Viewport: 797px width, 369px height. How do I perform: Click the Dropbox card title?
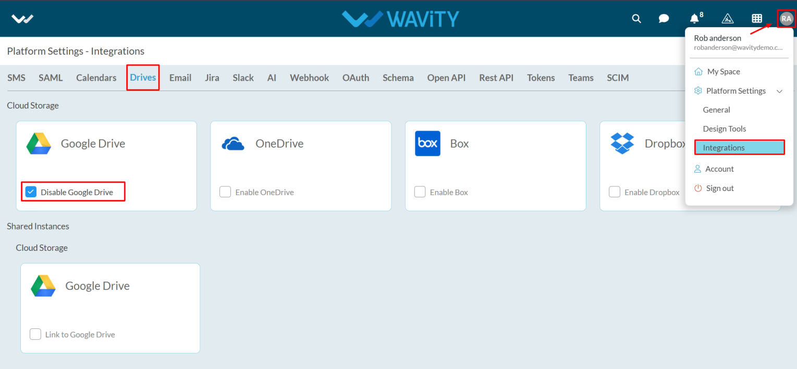click(665, 144)
